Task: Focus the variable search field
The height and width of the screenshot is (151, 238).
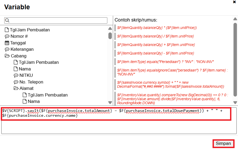Action: 59,20
